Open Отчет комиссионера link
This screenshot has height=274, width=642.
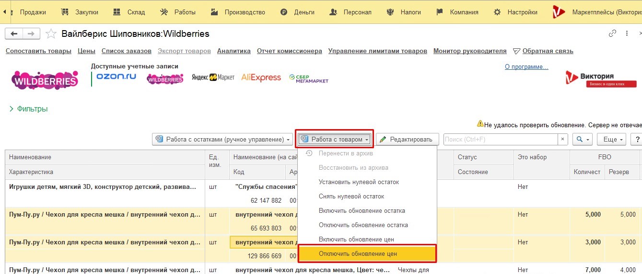click(290, 51)
